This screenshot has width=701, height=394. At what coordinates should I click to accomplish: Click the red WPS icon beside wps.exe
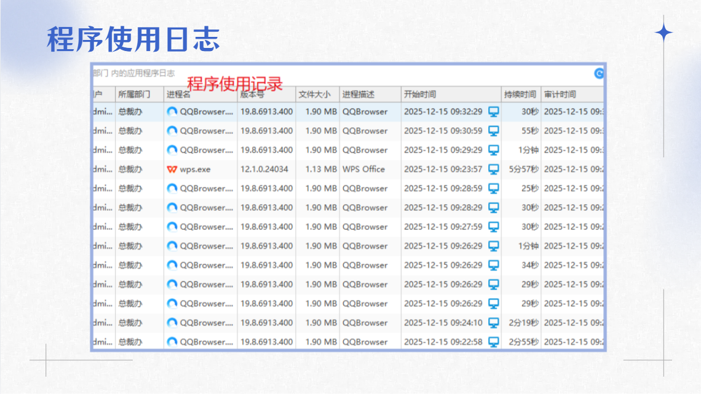(172, 169)
